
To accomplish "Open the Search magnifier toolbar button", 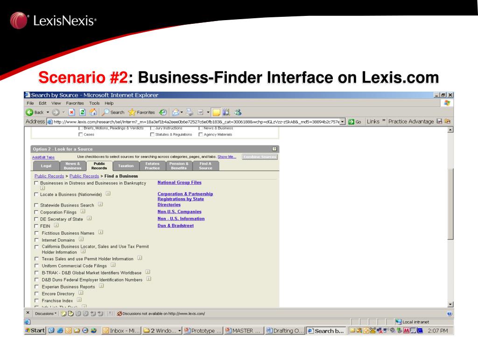I will click(113, 112).
